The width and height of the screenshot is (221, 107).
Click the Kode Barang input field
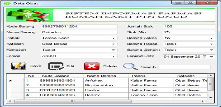79,26
